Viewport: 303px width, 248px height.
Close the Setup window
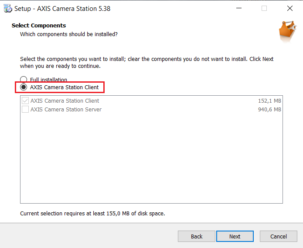290,8
